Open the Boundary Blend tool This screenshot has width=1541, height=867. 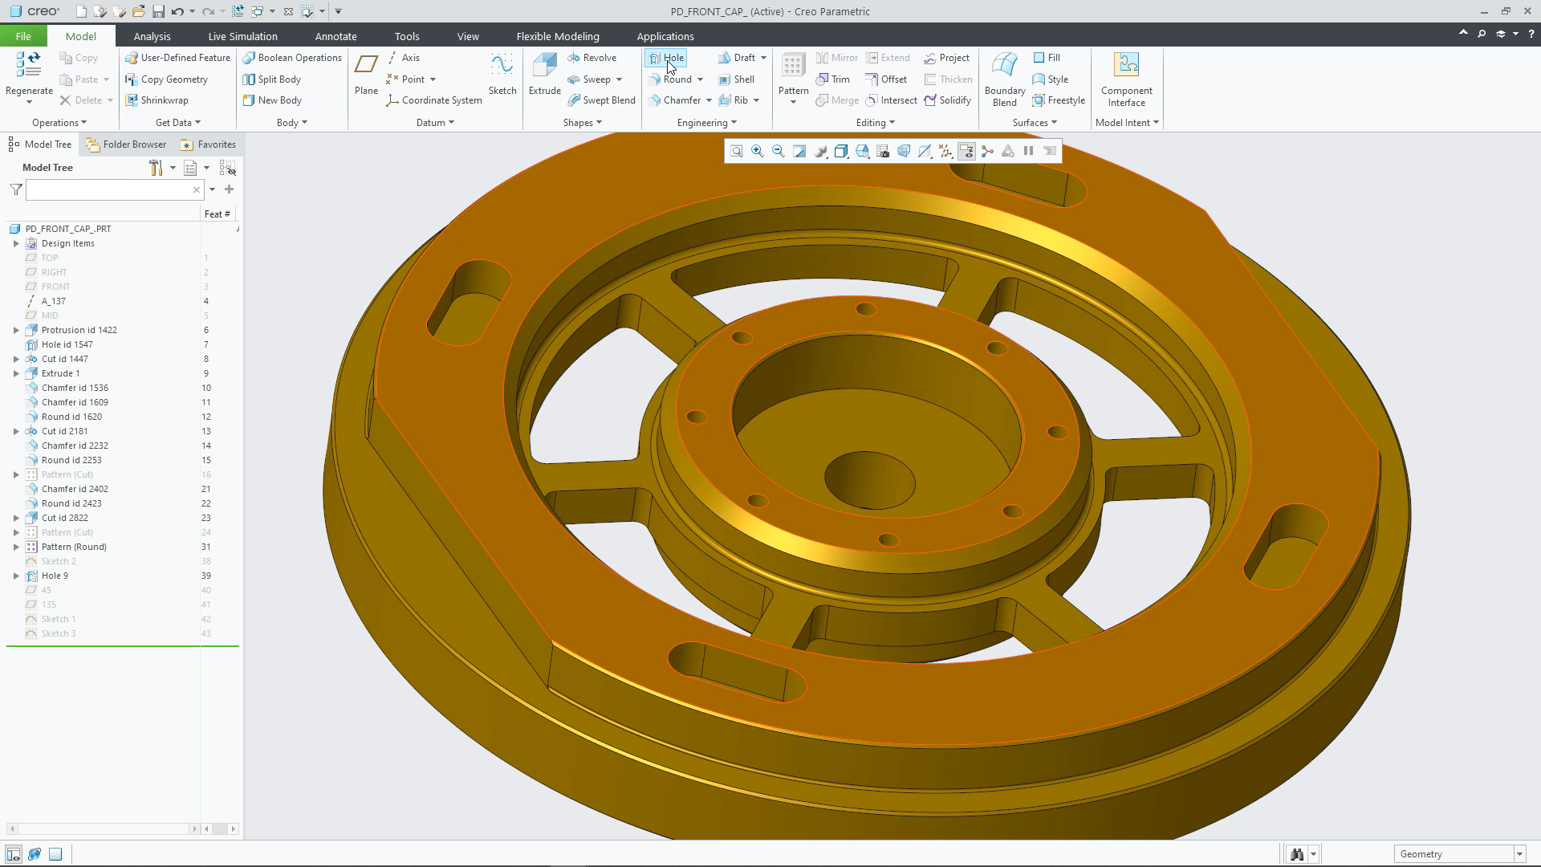[1005, 79]
